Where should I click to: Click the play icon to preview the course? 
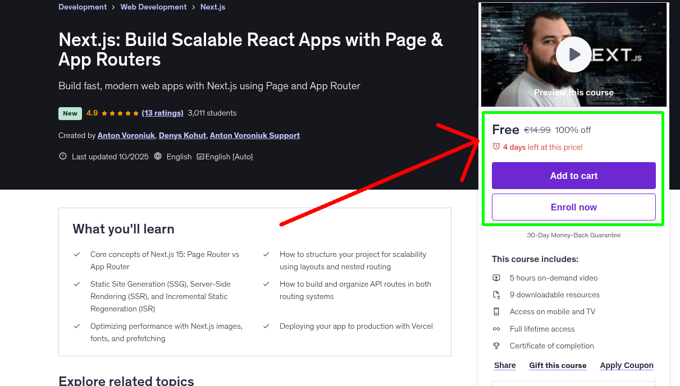[x=573, y=54]
